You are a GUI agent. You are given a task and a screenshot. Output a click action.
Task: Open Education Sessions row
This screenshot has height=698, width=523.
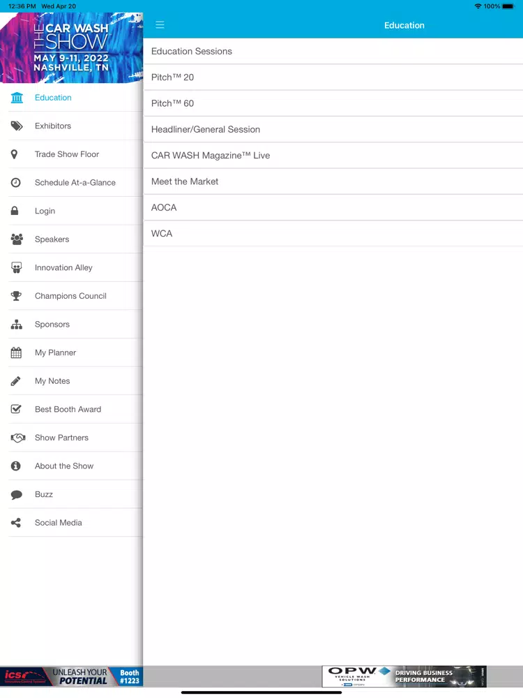[333, 51]
